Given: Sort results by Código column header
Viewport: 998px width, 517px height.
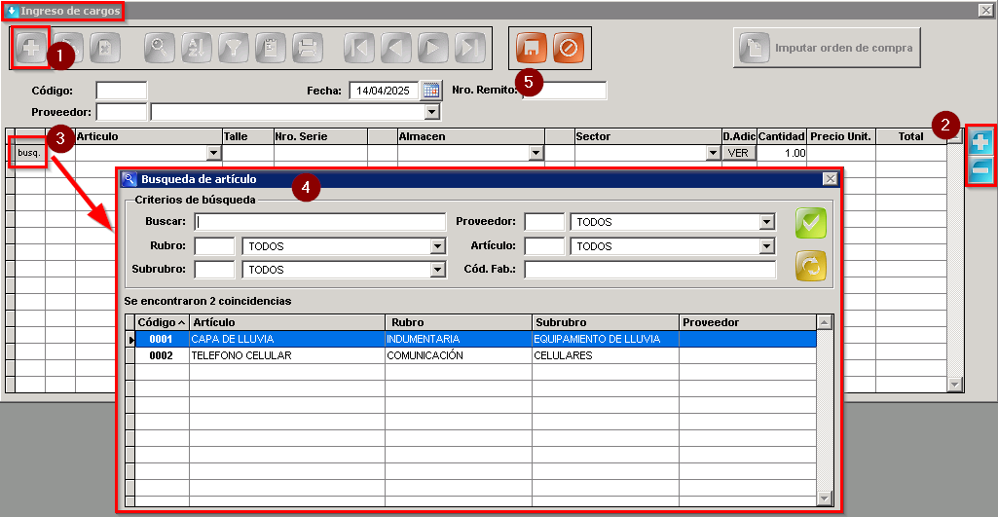Looking at the screenshot, I should click(x=162, y=322).
